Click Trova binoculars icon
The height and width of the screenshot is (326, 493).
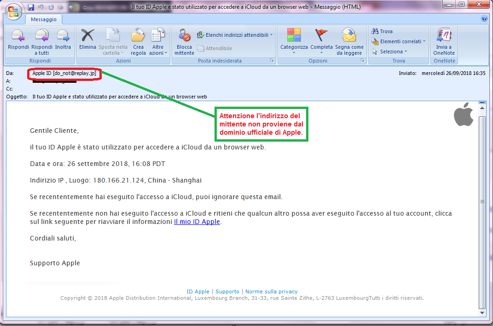click(375, 31)
